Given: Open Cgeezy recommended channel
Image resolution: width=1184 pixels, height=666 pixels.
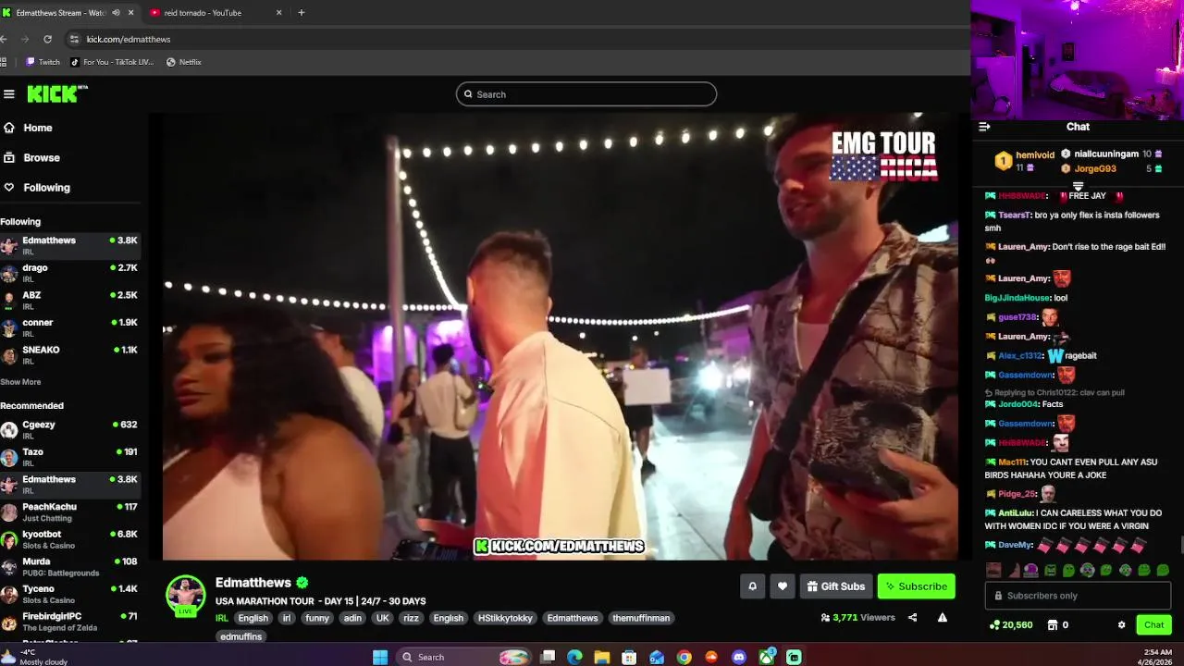Looking at the screenshot, I should [x=70, y=429].
